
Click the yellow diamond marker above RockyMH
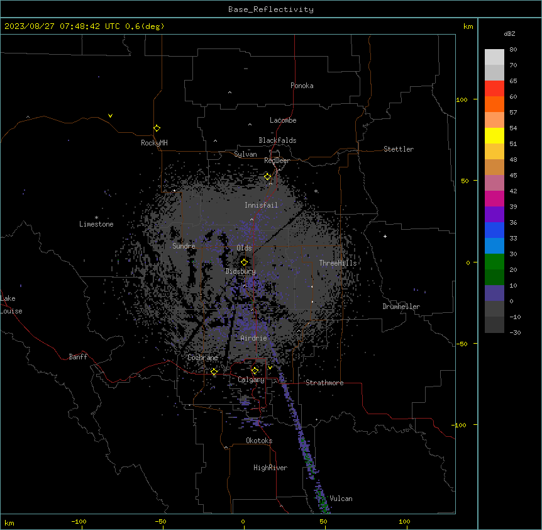[157, 128]
